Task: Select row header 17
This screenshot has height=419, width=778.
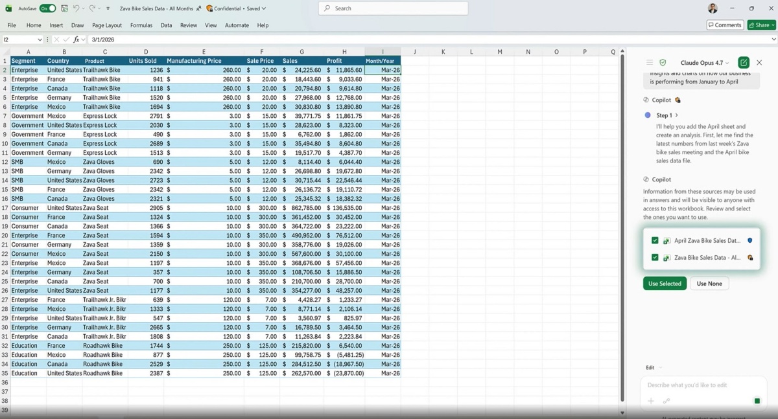Action: tap(5, 208)
